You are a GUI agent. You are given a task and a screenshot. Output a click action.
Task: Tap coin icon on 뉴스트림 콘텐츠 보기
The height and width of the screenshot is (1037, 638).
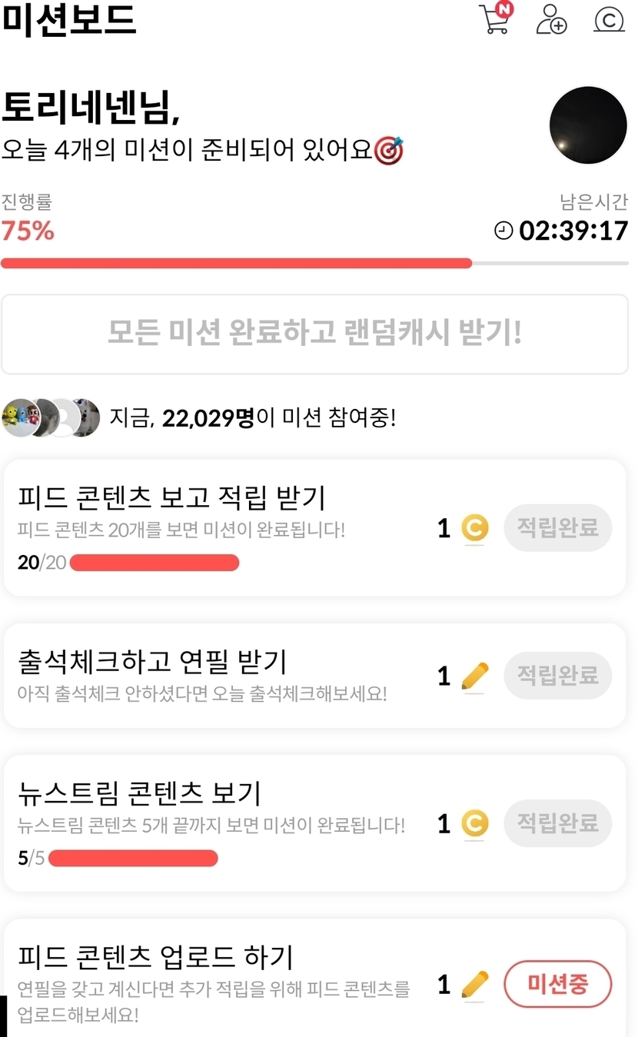pos(474,824)
